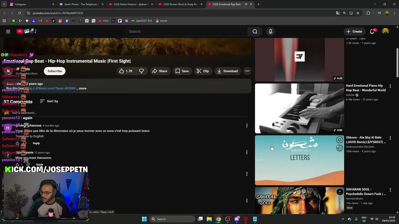
Task: Expand the description with ...more
Action: pos(81,88)
